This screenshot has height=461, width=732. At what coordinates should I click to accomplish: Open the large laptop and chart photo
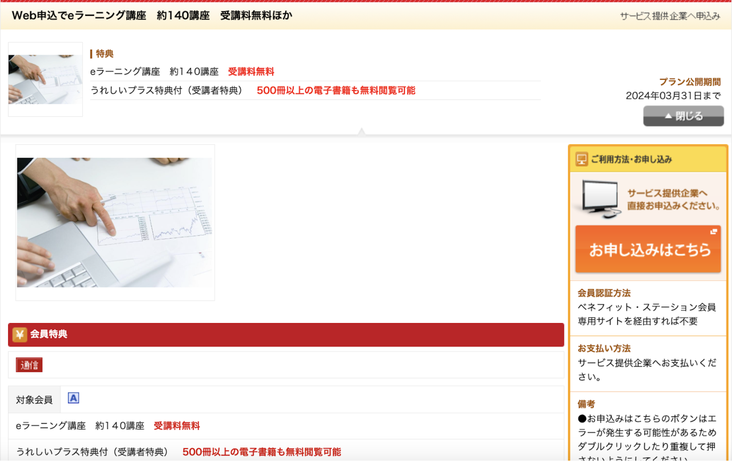115,222
